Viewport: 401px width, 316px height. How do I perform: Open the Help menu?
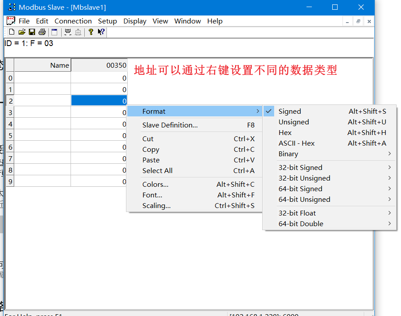215,21
